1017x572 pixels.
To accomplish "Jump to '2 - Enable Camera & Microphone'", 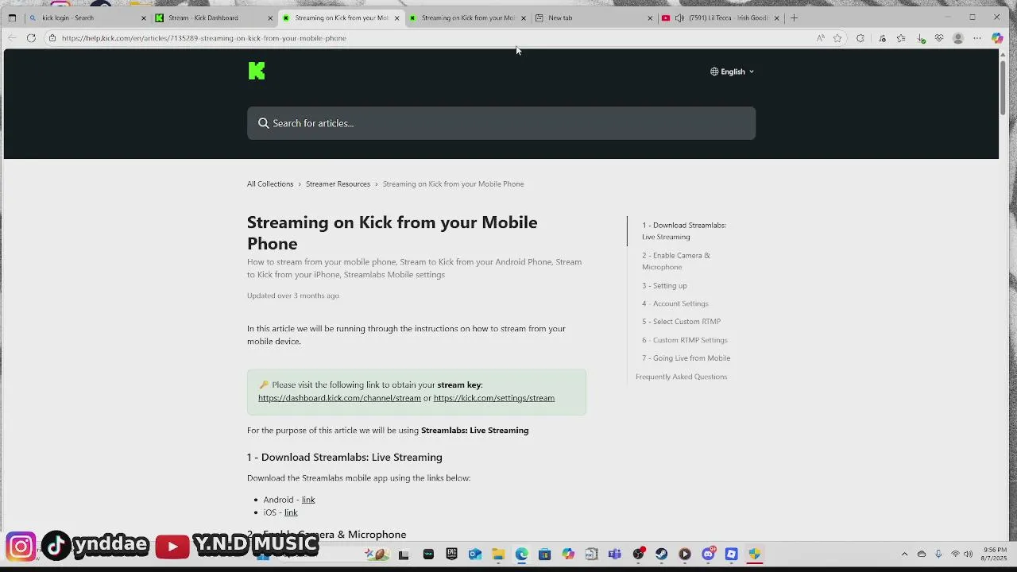I will [676, 261].
